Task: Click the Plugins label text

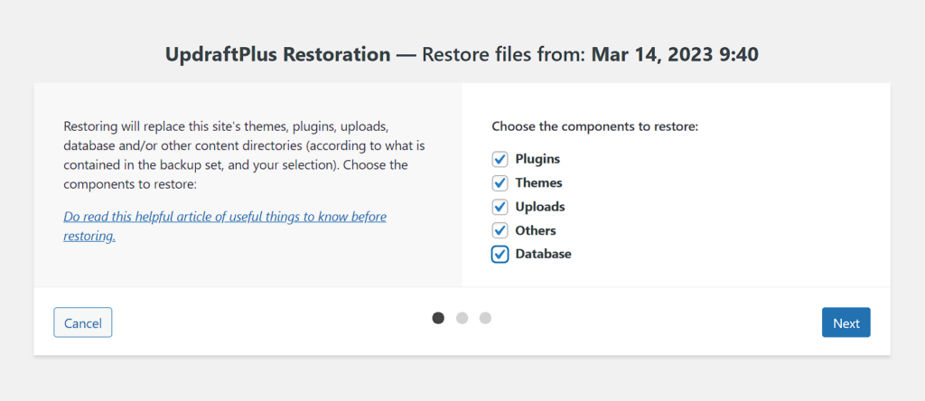Action: coord(537,159)
